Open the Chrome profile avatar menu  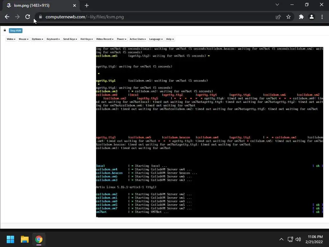(x=312, y=17)
